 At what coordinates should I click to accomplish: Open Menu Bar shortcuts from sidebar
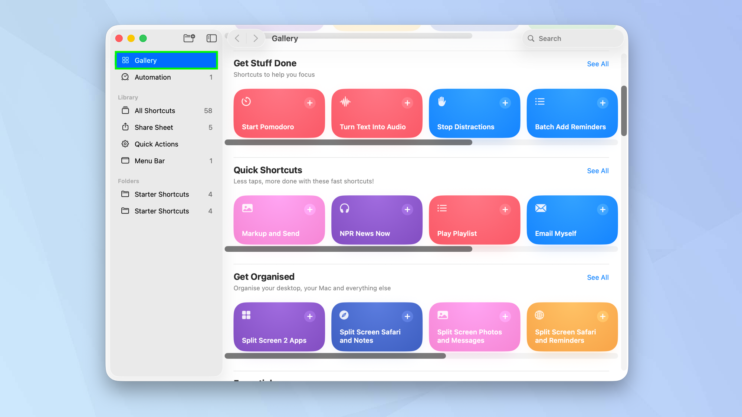[x=150, y=160]
